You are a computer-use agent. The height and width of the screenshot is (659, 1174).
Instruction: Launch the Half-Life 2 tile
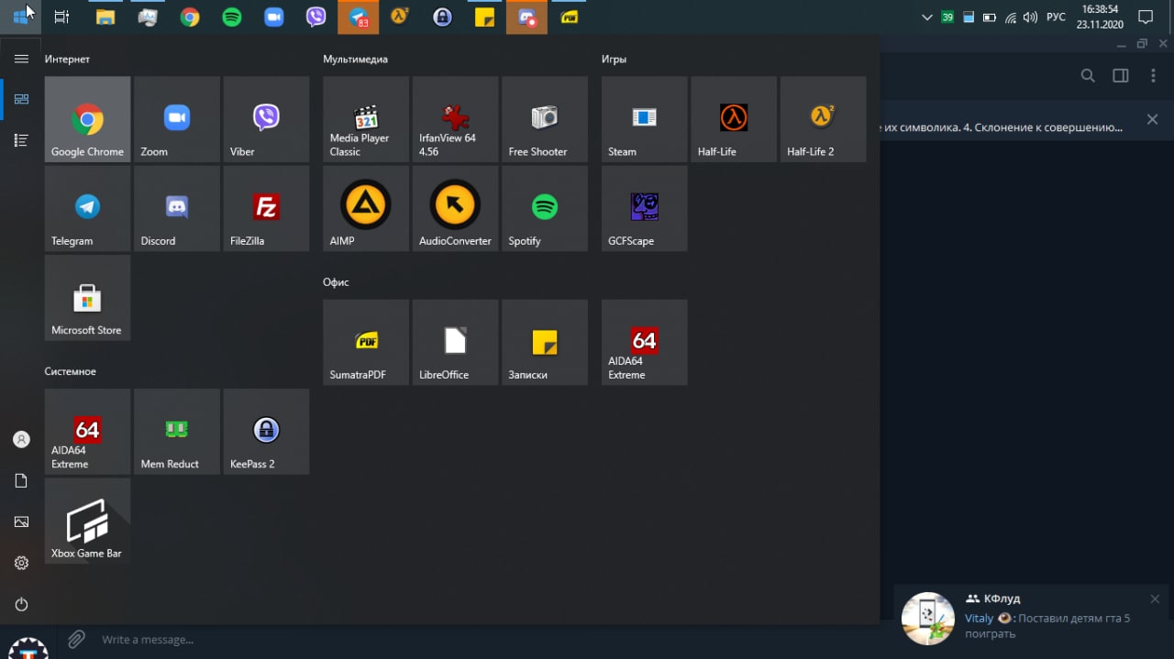pos(823,119)
